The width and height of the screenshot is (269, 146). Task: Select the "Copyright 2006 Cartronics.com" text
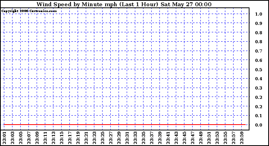[29, 11]
